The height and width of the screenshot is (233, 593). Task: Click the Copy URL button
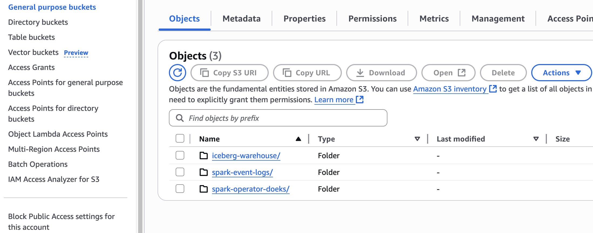307,73
